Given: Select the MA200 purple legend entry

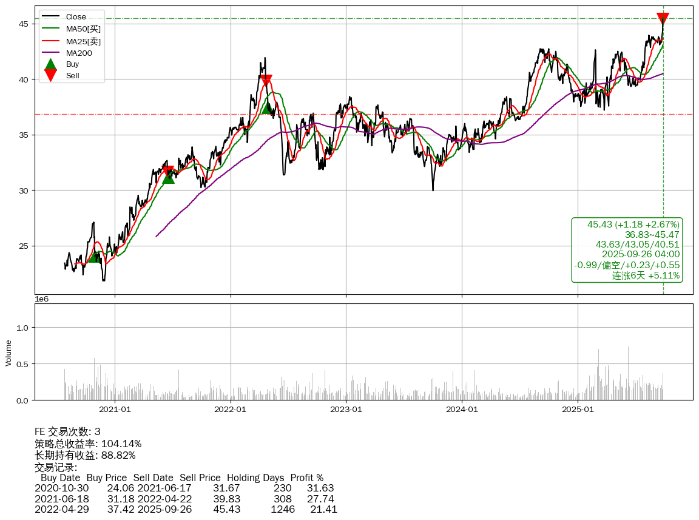Looking at the screenshot, I should [79, 53].
